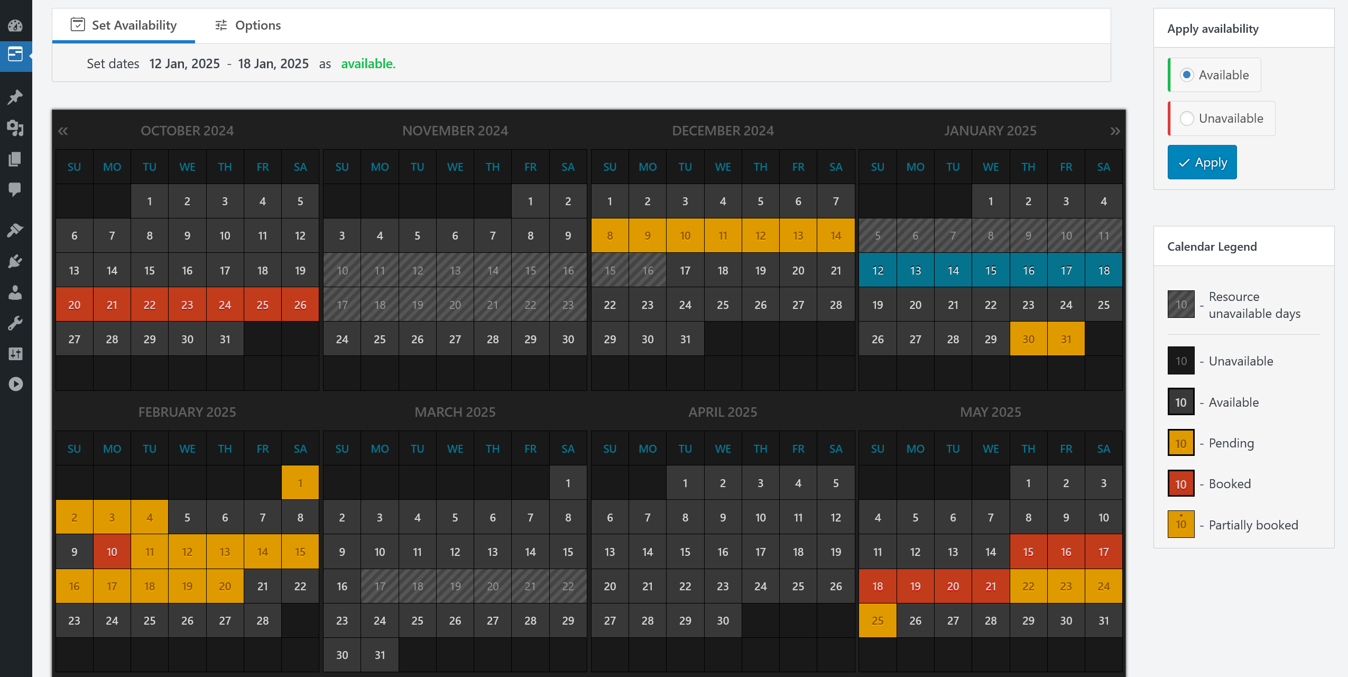Viewport: 1348px width, 677px height.
Task: Click the green available link text
Action: click(x=367, y=63)
